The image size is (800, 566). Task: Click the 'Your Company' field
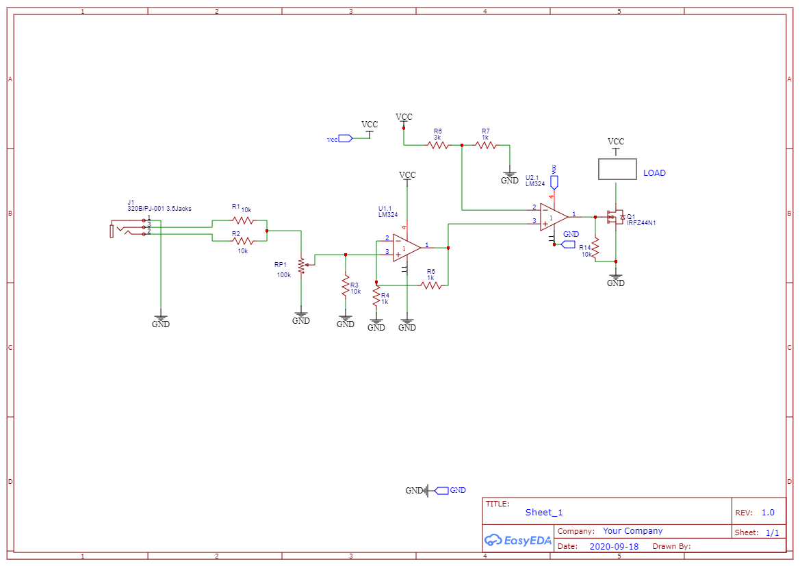coord(632,531)
